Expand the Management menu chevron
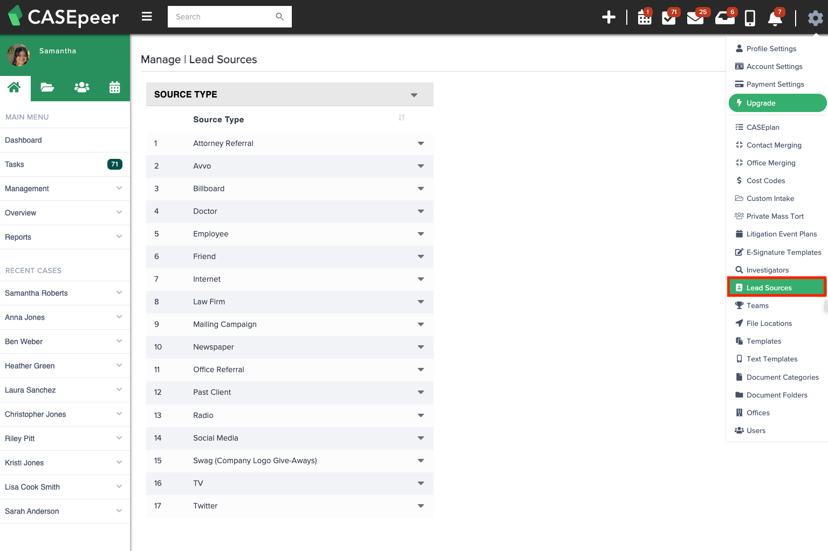 [x=119, y=188]
